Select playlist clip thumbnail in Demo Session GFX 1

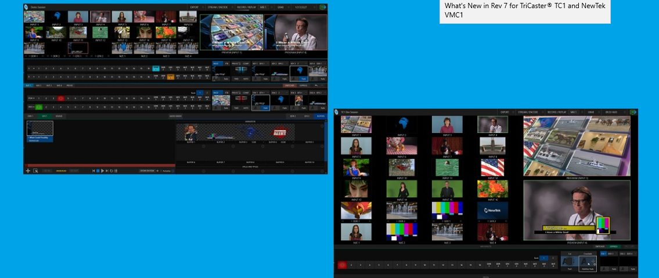40,128
